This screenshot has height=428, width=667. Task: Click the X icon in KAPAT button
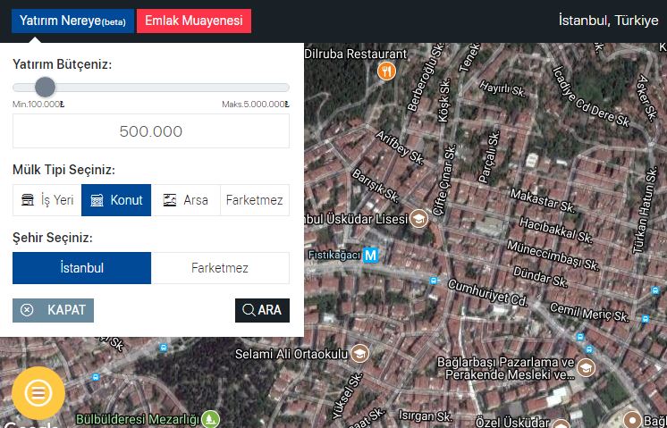[x=27, y=310]
